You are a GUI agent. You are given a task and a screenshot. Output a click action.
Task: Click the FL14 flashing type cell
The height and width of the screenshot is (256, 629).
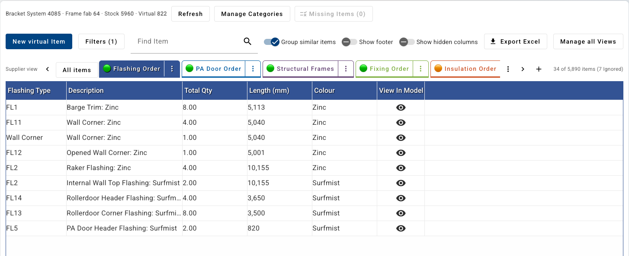click(x=36, y=198)
